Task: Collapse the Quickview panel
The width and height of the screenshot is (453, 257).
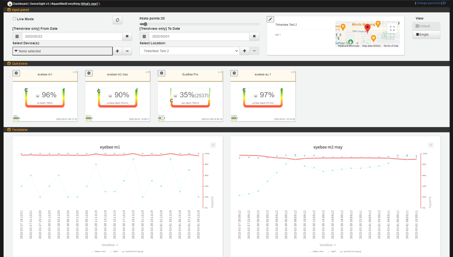Action: (9, 64)
